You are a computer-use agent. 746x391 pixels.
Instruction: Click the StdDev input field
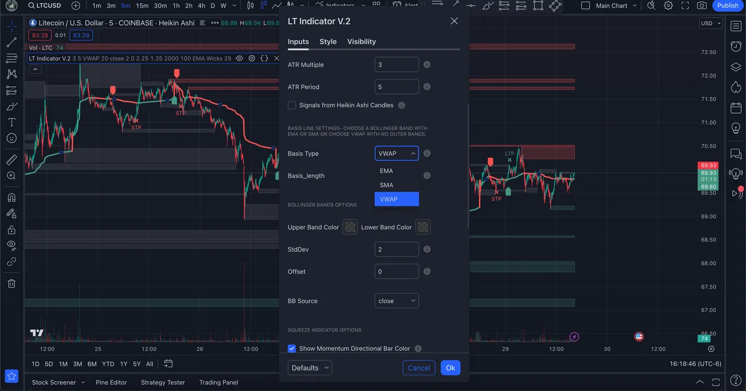[396, 249]
